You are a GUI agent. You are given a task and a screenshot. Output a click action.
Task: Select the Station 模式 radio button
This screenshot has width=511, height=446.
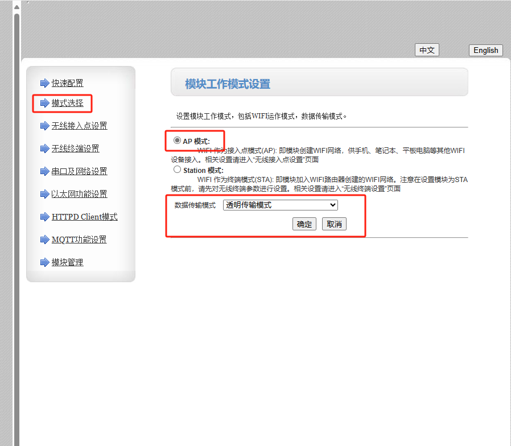(x=178, y=170)
